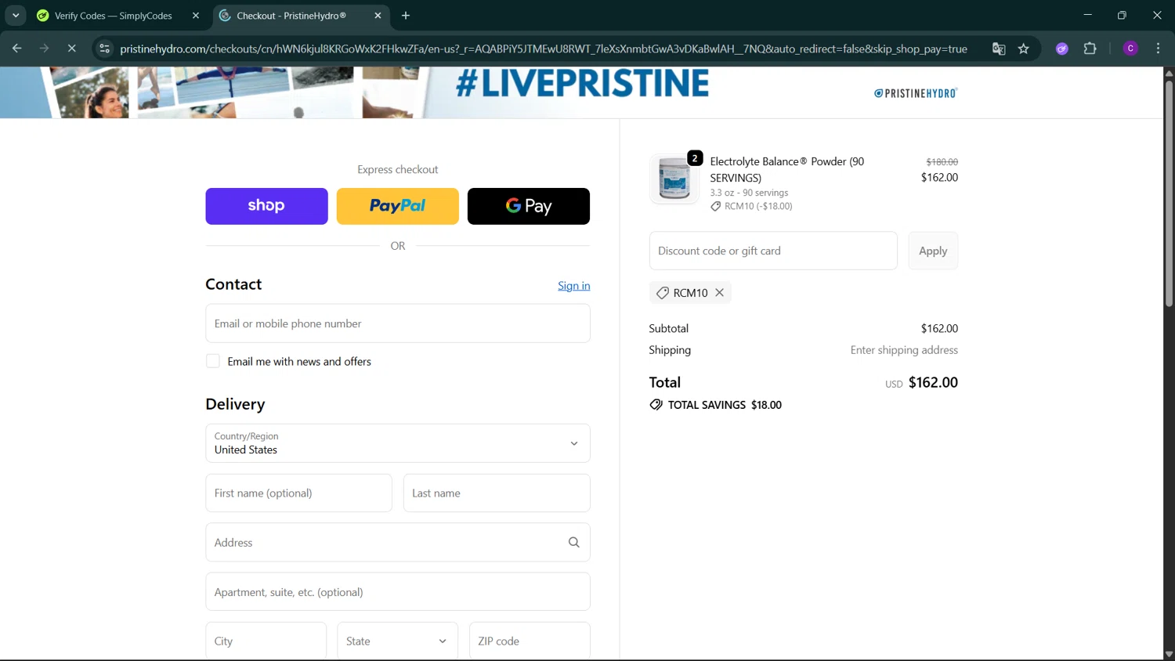Close the Checkout - PristineHydro tab
This screenshot has width=1175, height=661.
pyautogui.click(x=378, y=16)
